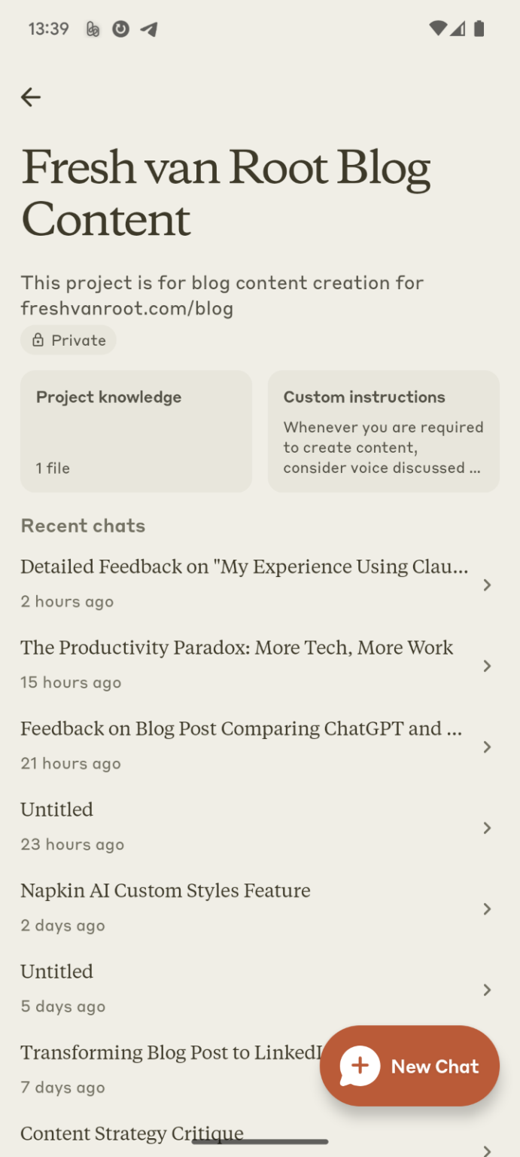This screenshot has width=520, height=1157.
Task: Open chevron beside Productivity Paradox chat
Action: (x=487, y=666)
